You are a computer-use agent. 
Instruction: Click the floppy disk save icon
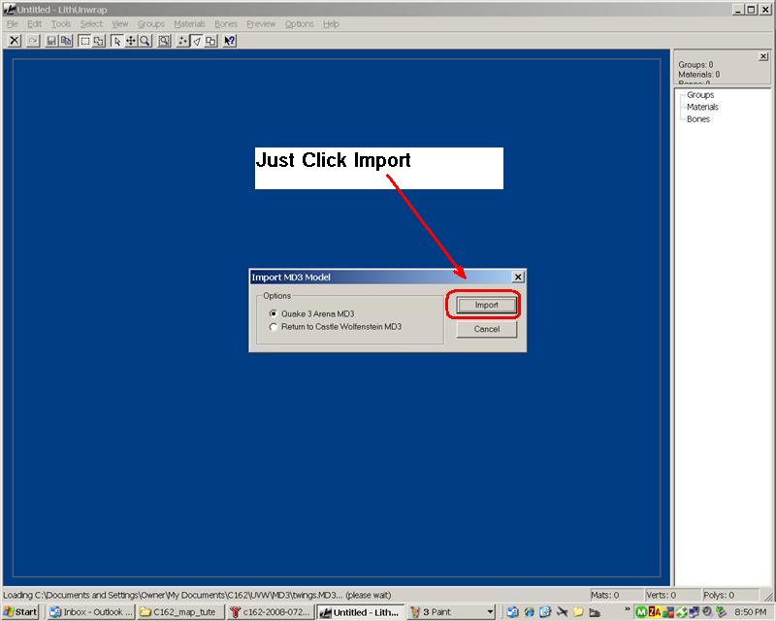pyautogui.click(x=51, y=41)
